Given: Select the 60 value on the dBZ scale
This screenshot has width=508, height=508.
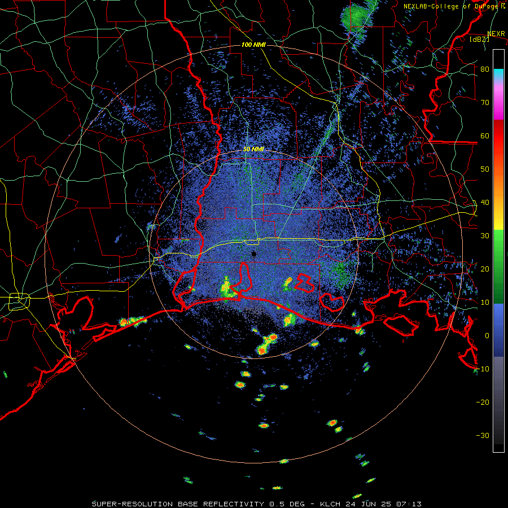Looking at the screenshot, I should (485, 136).
